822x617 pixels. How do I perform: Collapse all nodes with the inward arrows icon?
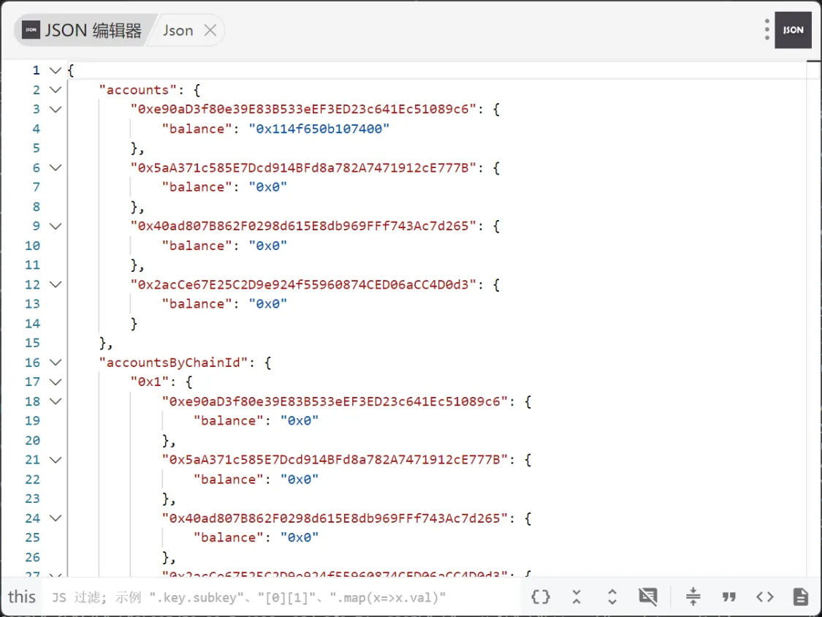point(576,597)
